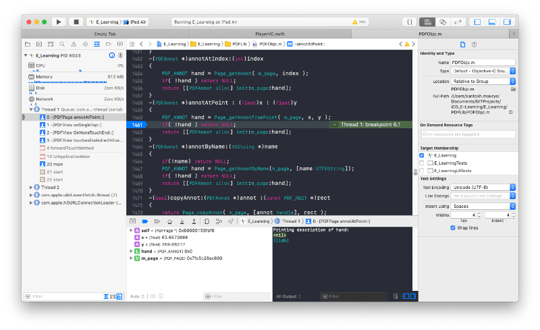Disable the Wrap lines checkbox
The width and height of the screenshot is (540, 330).
point(452,227)
